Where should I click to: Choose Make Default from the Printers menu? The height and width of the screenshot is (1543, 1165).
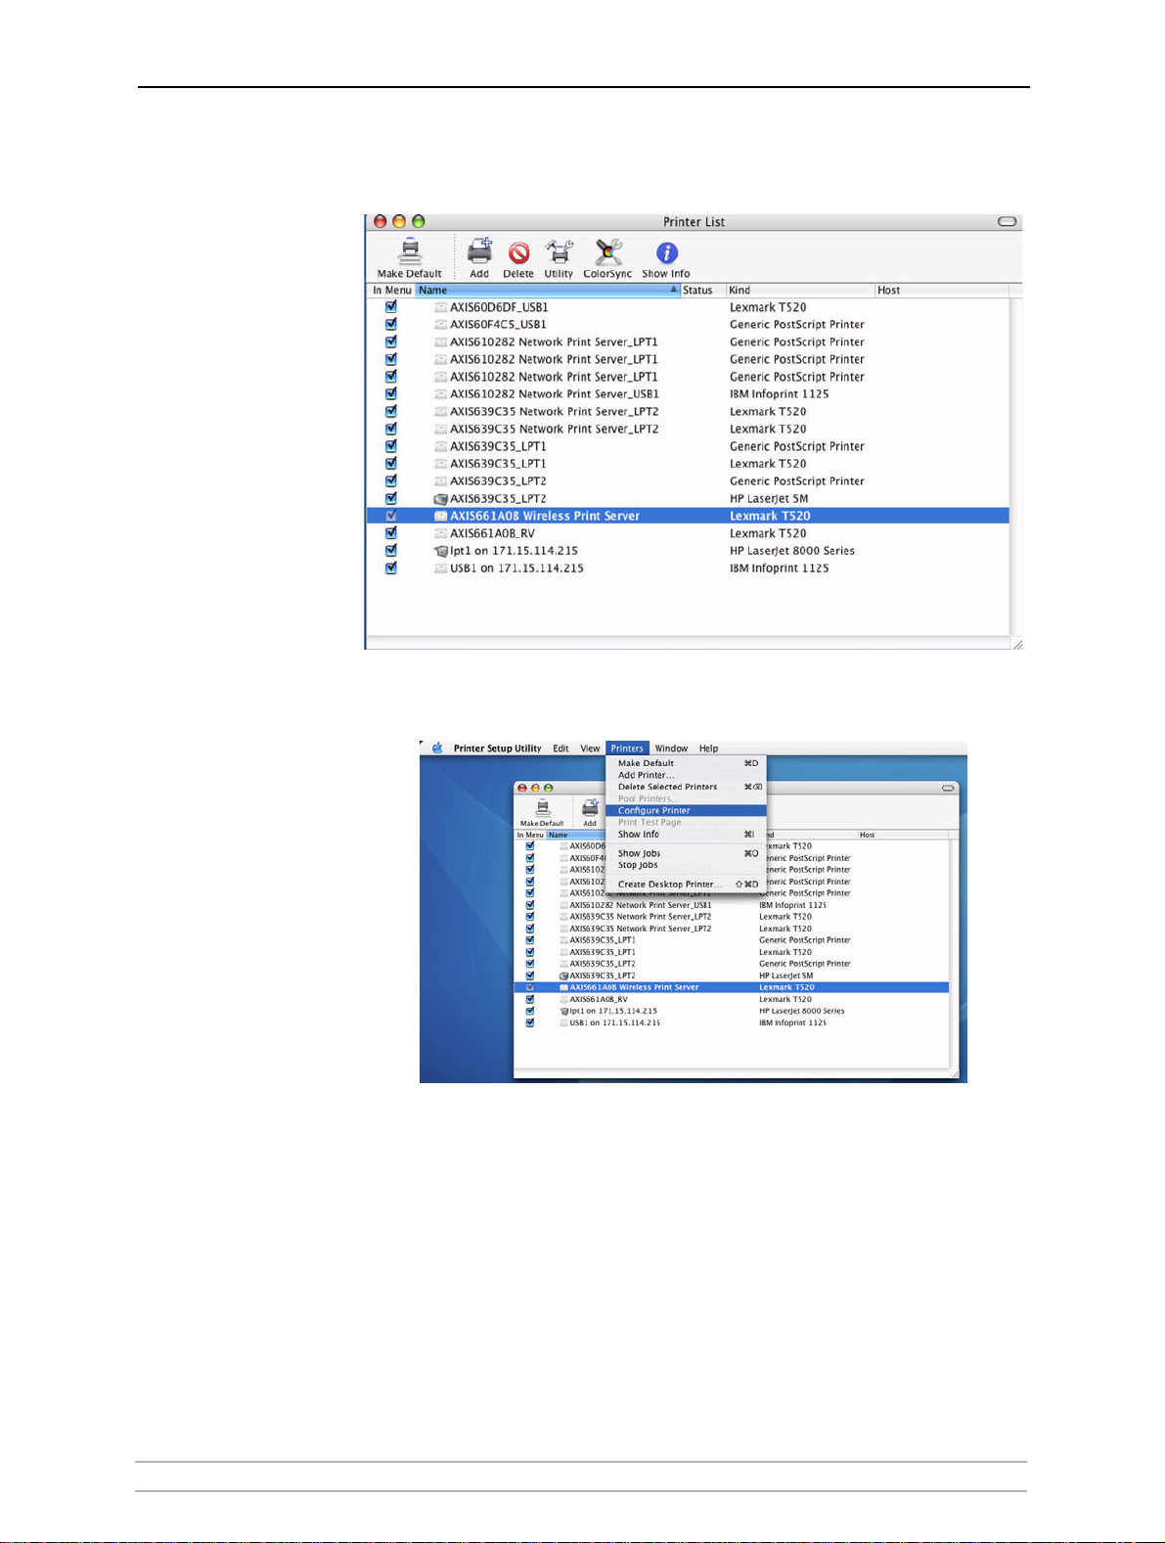686,763
